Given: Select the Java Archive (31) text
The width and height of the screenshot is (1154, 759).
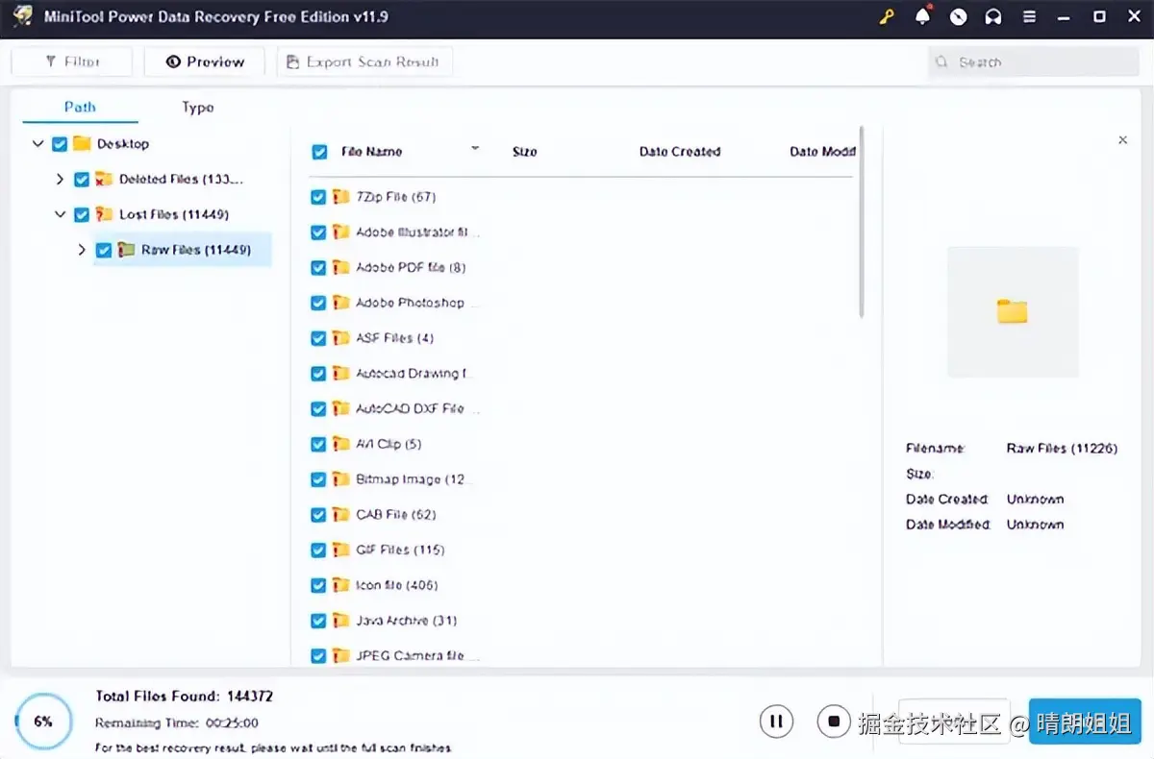Looking at the screenshot, I should pos(407,621).
